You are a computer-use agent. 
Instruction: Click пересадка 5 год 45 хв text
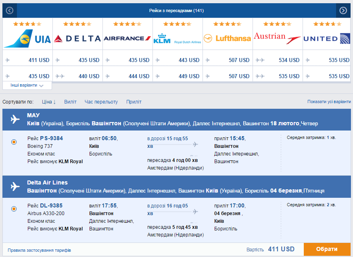172,227
